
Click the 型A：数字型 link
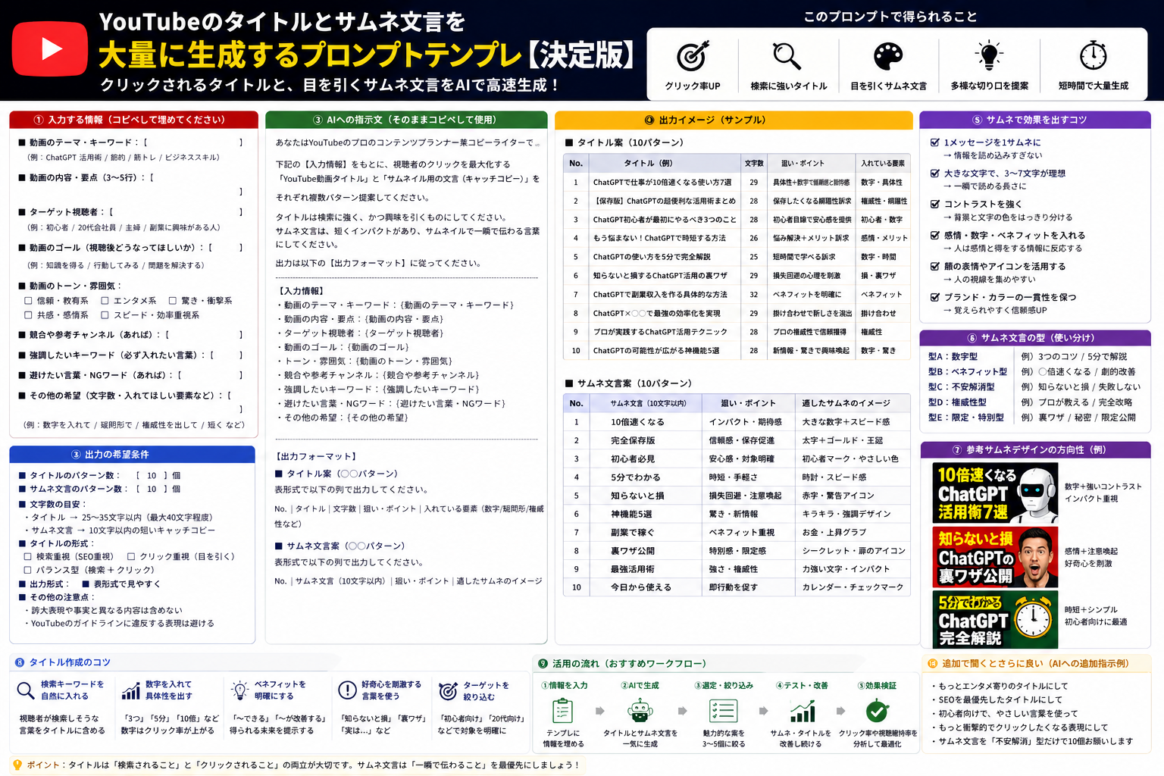(x=953, y=356)
